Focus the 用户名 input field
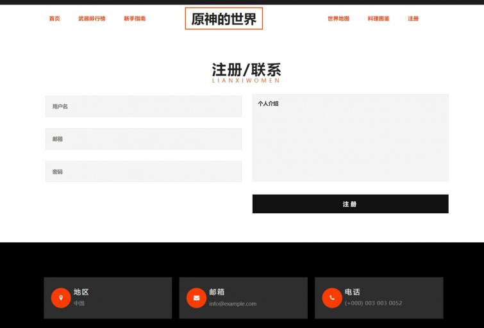 144,106
